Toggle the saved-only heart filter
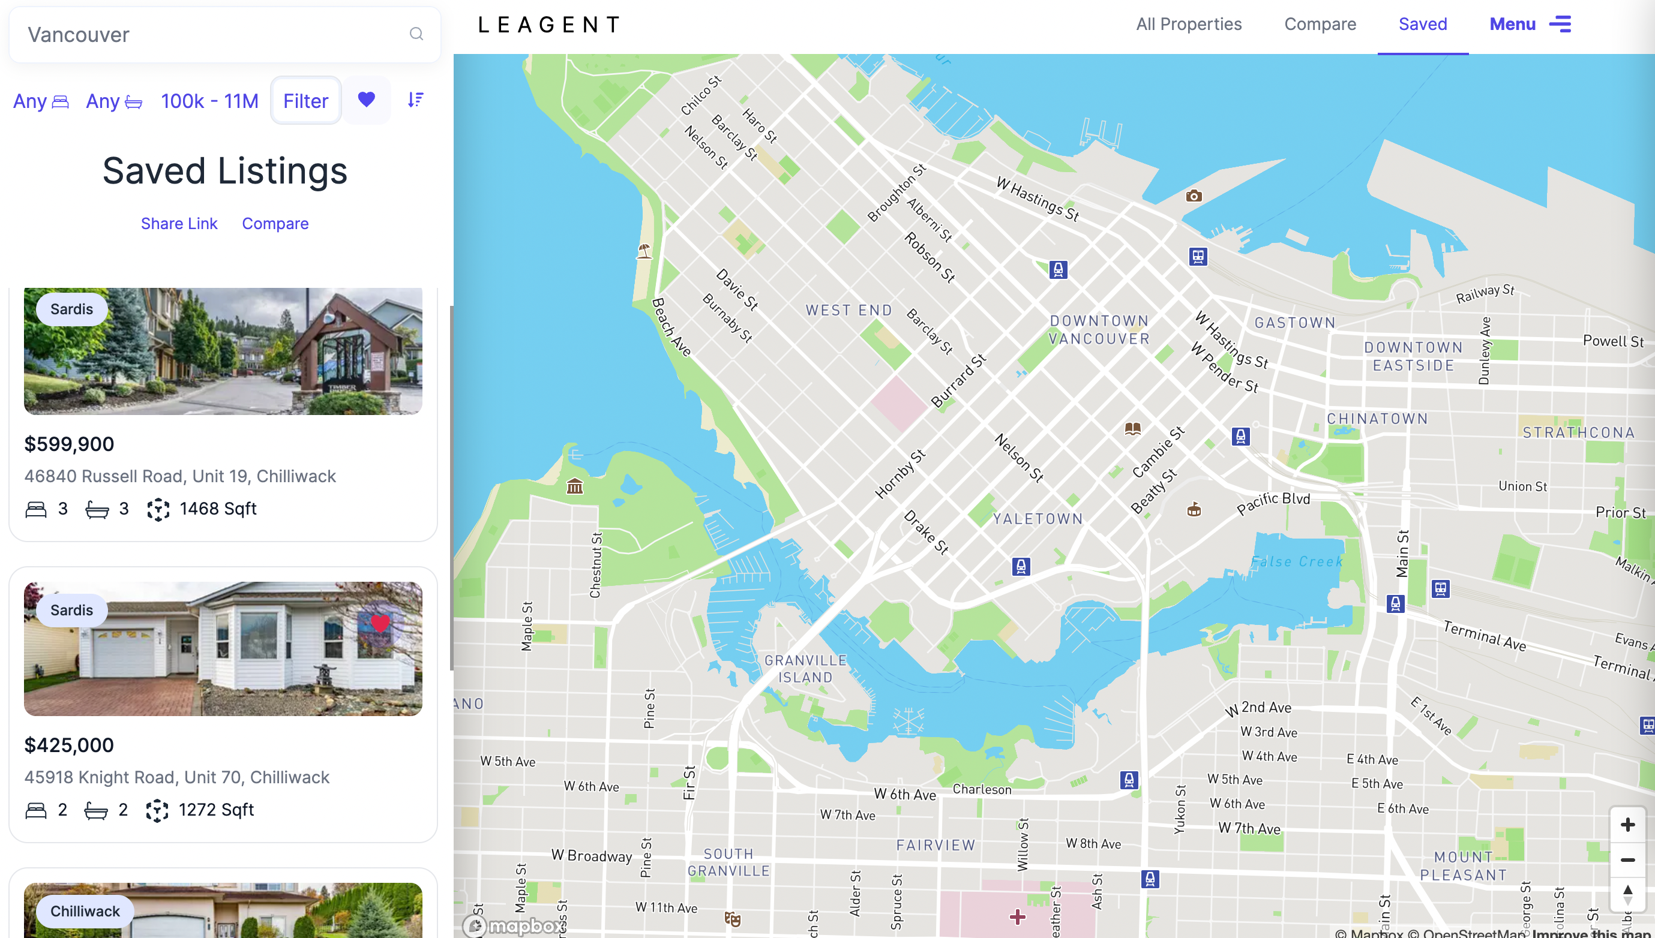This screenshot has width=1655, height=938. point(366,100)
